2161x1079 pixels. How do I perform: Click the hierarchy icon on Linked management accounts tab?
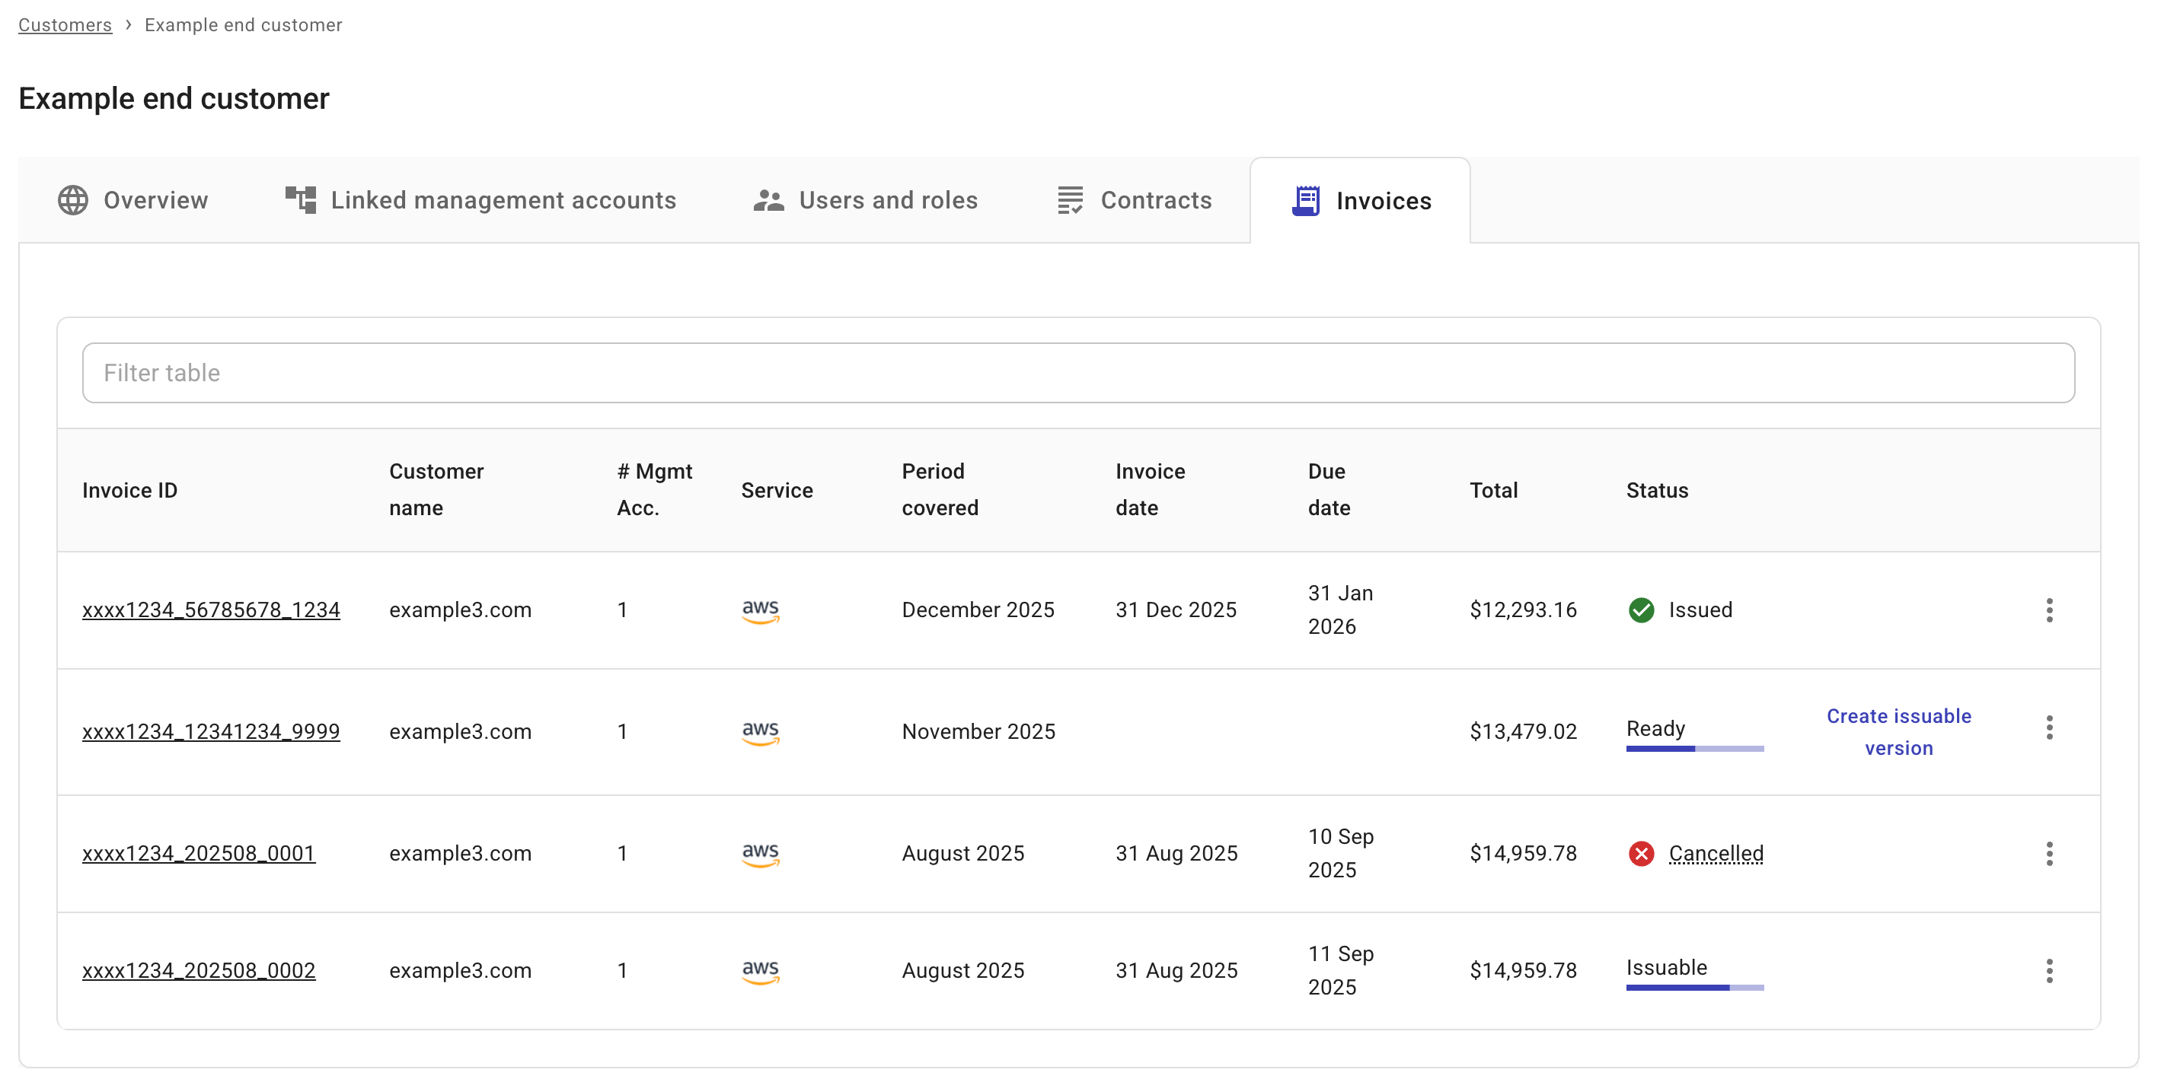(x=300, y=200)
